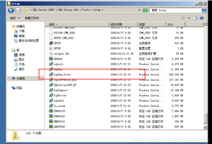Select 收藏夹 in the navigation pane
This screenshot has height=144, width=212.
point(20,26)
